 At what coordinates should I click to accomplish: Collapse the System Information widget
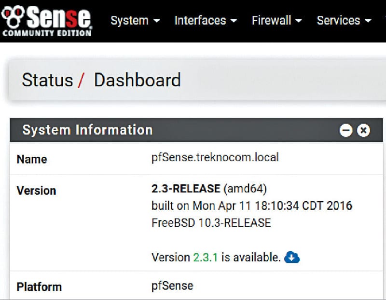coord(346,130)
